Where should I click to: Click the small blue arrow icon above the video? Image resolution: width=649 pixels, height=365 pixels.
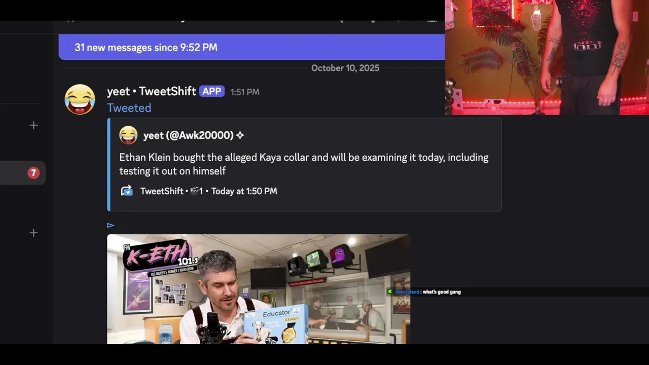coord(111,225)
